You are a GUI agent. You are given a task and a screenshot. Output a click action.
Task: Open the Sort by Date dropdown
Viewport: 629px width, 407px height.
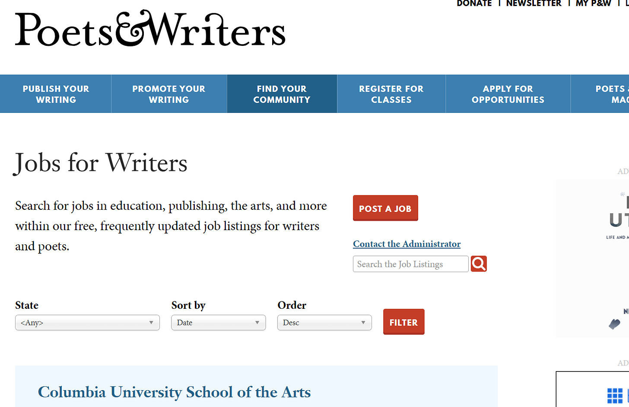point(218,323)
